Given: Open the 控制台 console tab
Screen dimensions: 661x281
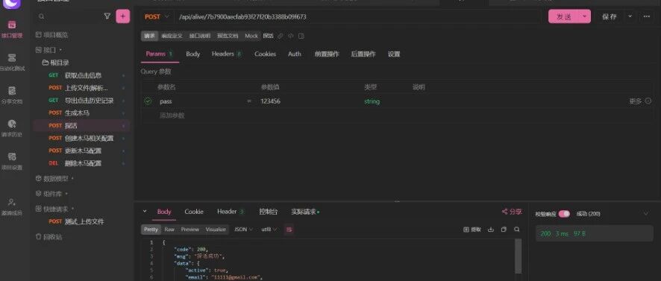Looking at the screenshot, I should tap(268, 212).
